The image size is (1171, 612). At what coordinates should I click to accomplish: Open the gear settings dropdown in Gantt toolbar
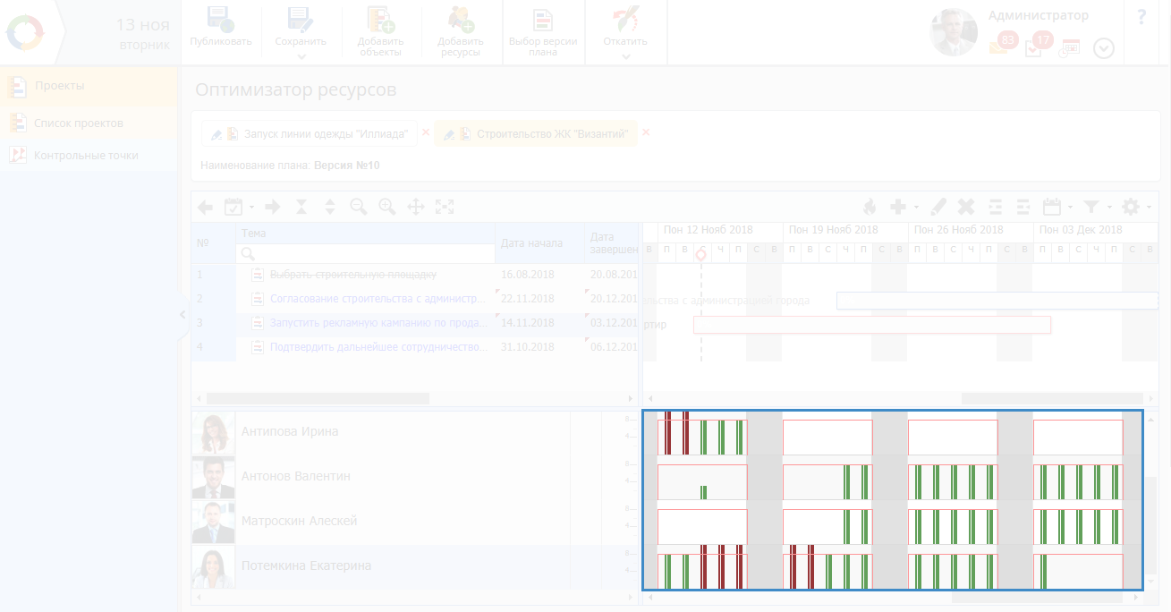point(1135,207)
